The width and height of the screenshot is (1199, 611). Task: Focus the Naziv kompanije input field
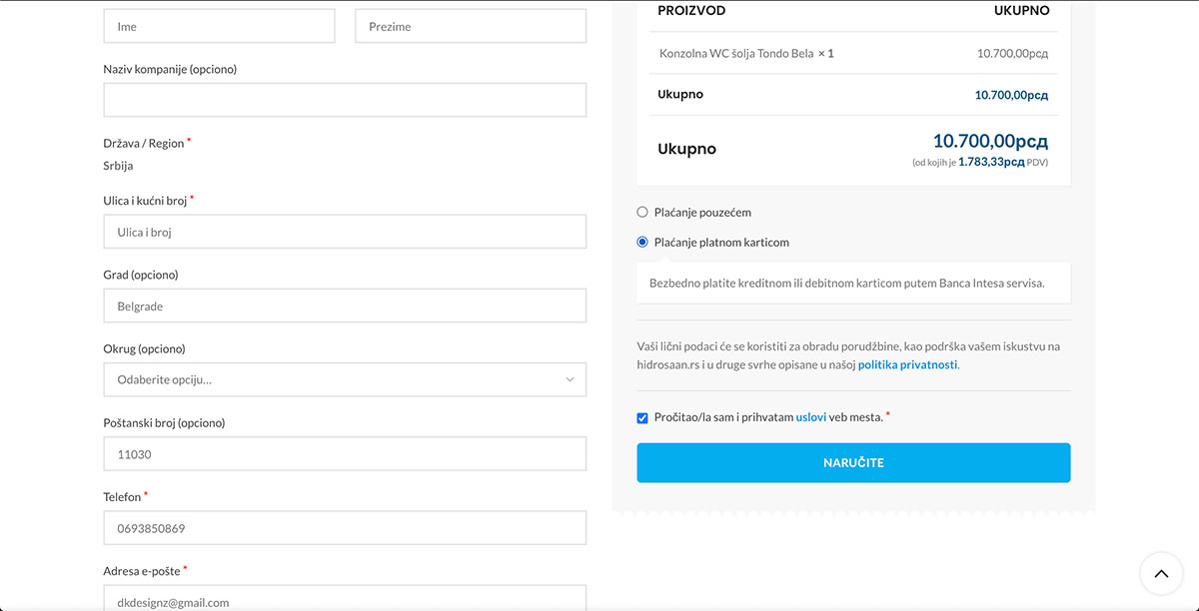[x=345, y=100]
